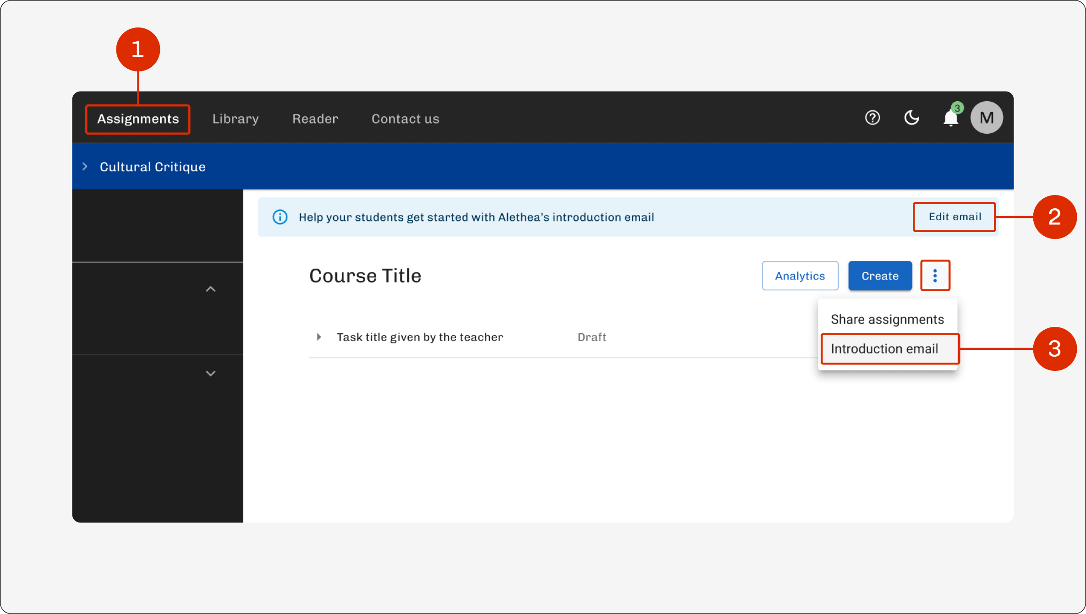Click the Course Title heading
Screen dimensions: 1086x614
[365, 276]
